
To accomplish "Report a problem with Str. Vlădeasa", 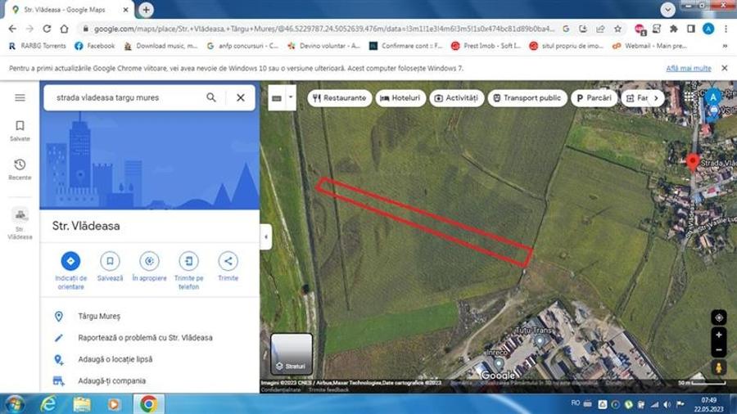I will 150,337.
